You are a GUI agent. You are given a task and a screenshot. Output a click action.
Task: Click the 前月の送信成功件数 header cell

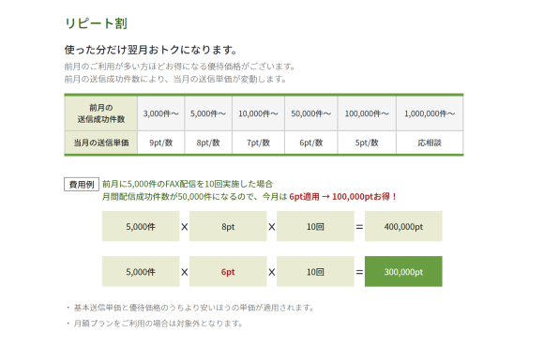[101, 113]
